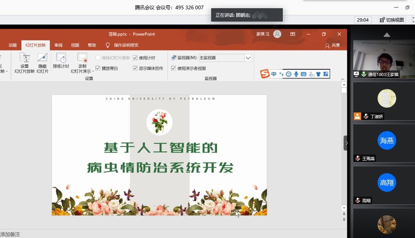Open ribbon display options in PowerPoint title bar
This screenshot has height=238, width=415.
(293, 34)
